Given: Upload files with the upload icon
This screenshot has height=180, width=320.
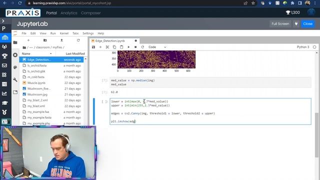Looking at the screenshot, I should 61,40.
